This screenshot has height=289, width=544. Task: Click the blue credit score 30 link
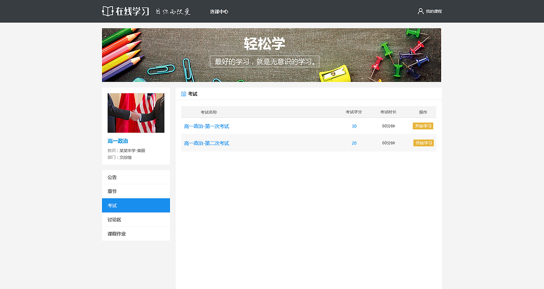354,126
